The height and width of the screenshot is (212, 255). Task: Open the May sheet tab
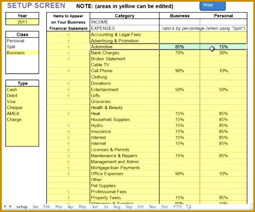click(83, 207)
